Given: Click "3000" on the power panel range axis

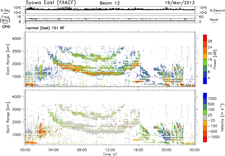Looking at the screenshot, I should tap(16, 51).
